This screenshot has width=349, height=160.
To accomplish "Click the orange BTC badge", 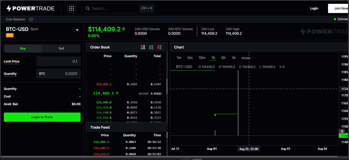I will [x=9, y=35].
